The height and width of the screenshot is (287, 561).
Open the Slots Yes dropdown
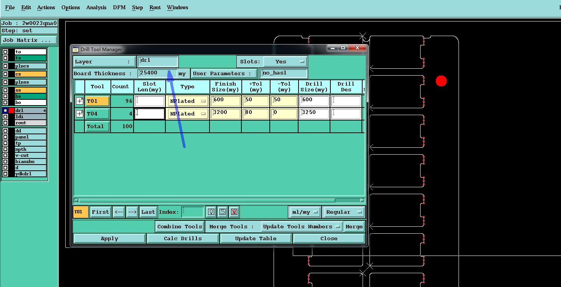pyautogui.click(x=285, y=61)
